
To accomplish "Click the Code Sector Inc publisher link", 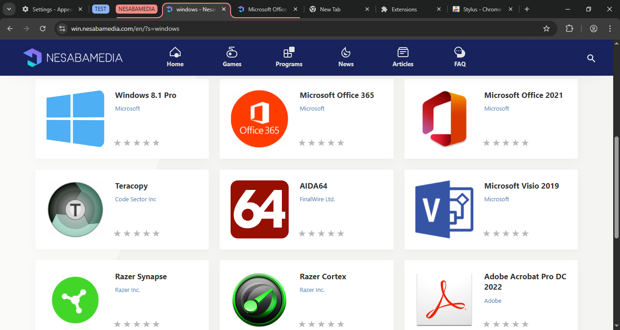I will pyautogui.click(x=135, y=199).
